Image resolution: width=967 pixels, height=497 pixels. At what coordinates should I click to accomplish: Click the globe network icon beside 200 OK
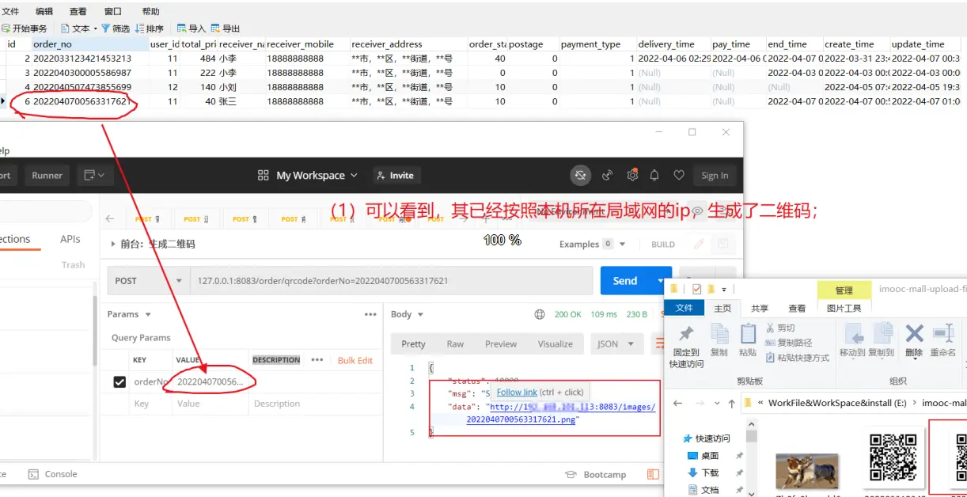tap(540, 314)
